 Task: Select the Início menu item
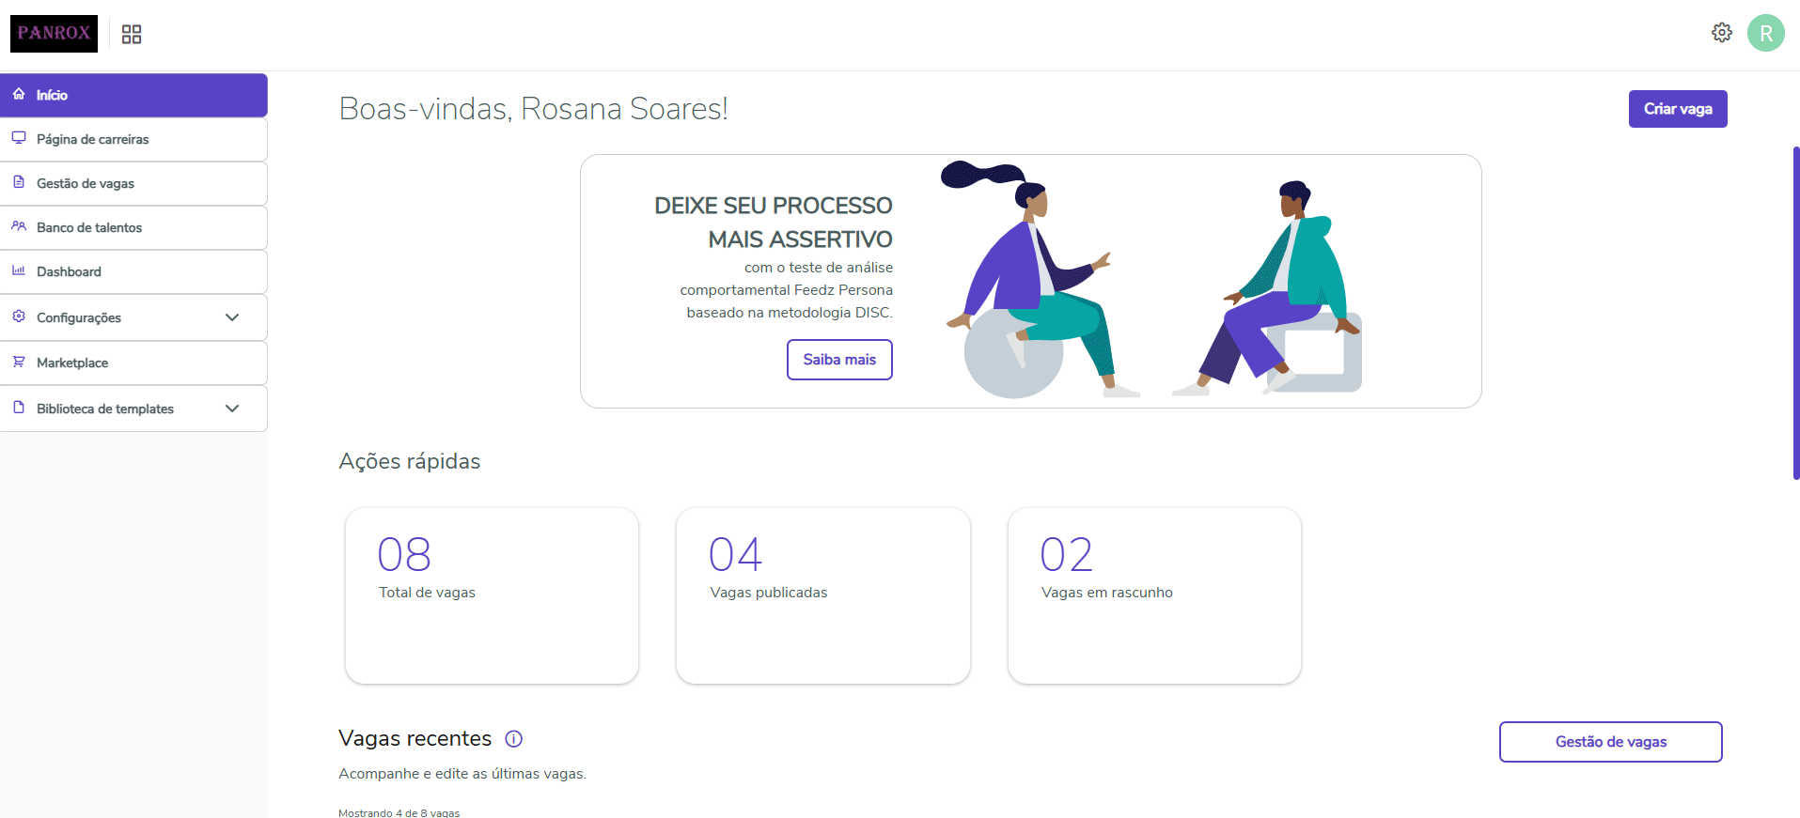point(133,95)
